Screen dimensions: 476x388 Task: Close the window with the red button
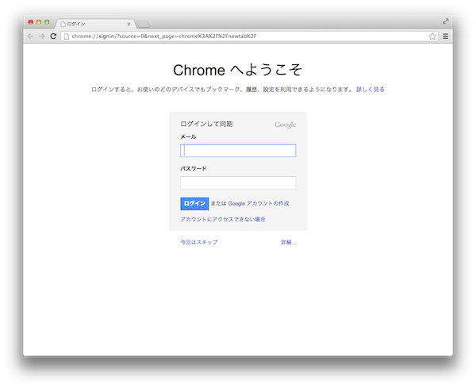(x=31, y=22)
